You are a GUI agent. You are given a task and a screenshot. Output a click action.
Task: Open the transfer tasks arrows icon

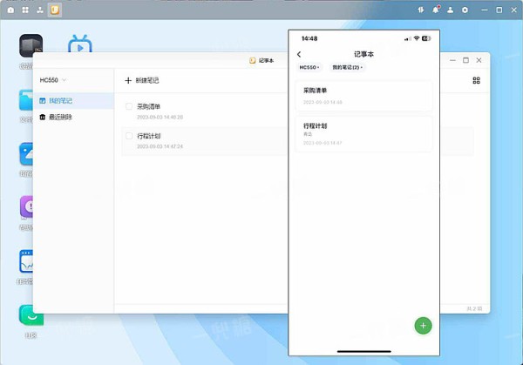(x=421, y=10)
